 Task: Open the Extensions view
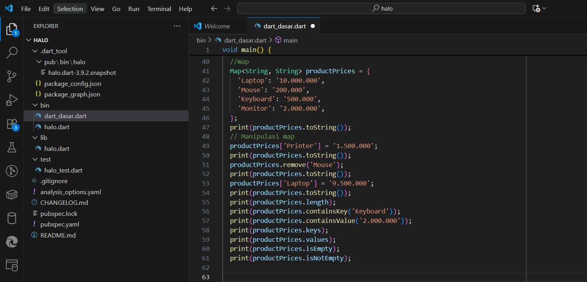[x=12, y=124]
